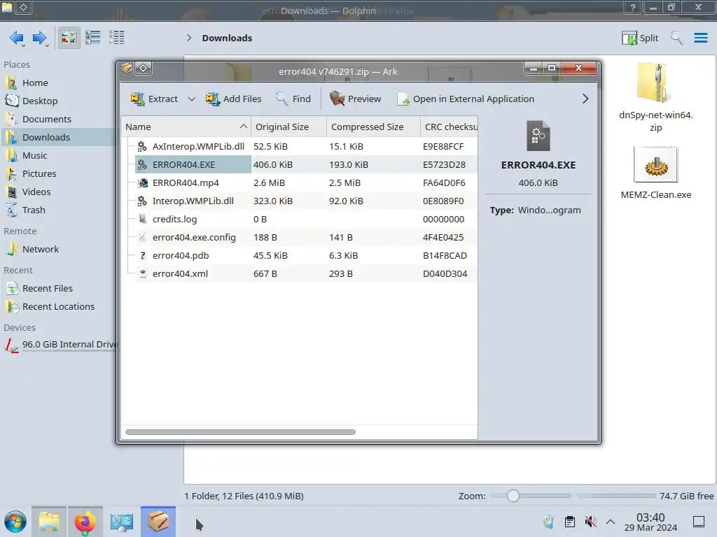Viewport: 717px width, 537px height.
Task: Select Interop.WMPLib.dll file icon
Action: coord(143,201)
